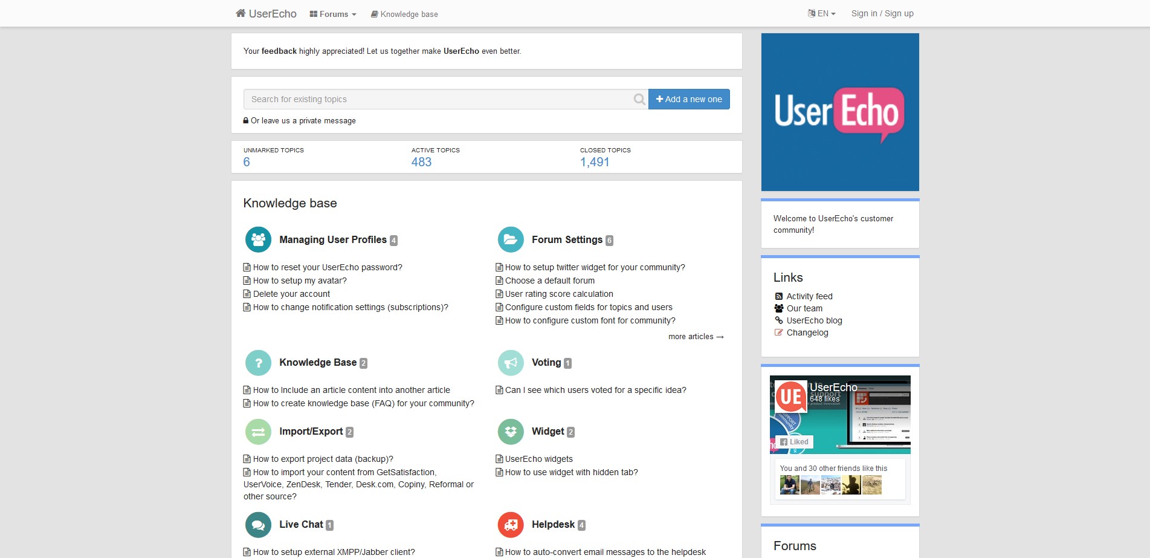The width and height of the screenshot is (1150, 558).
Task: Open the Forums dropdown menu
Action: click(333, 14)
